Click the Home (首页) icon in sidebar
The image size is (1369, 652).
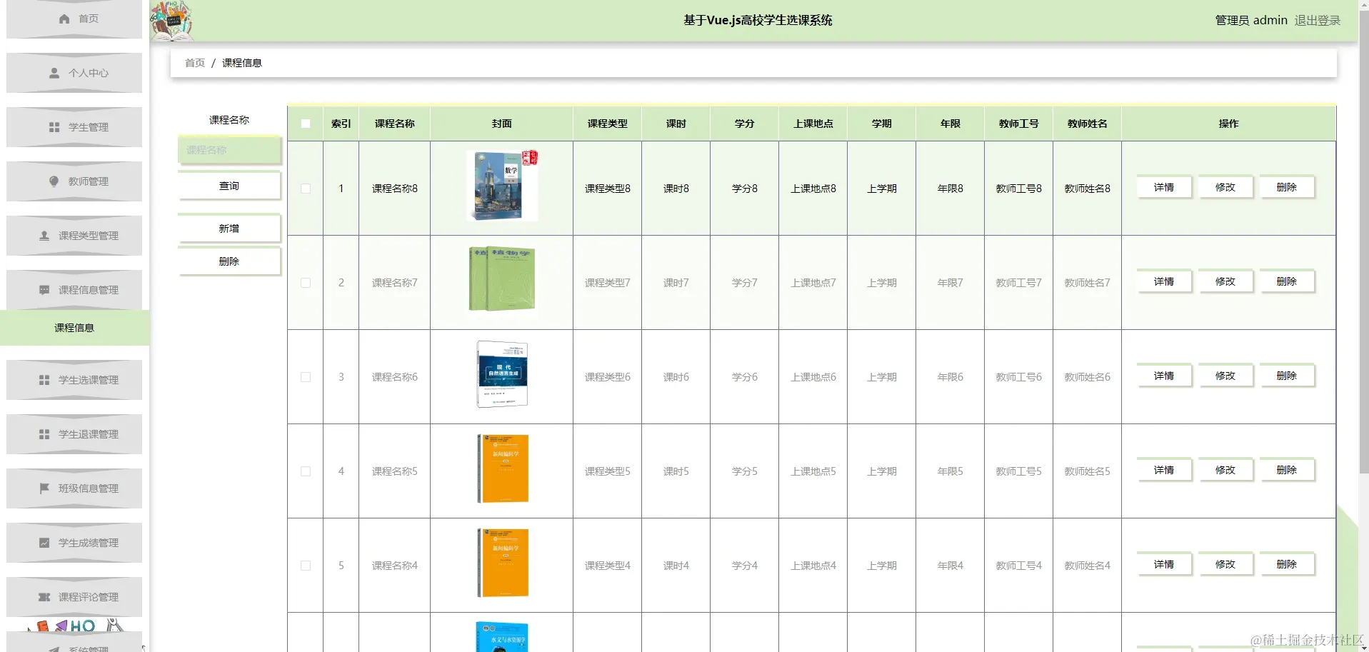click(64, 19)
